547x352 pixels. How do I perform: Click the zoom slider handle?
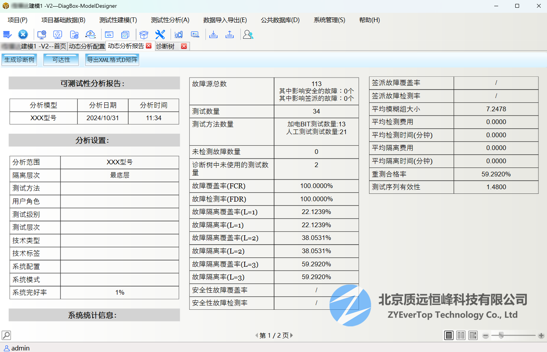pos(501,335)
